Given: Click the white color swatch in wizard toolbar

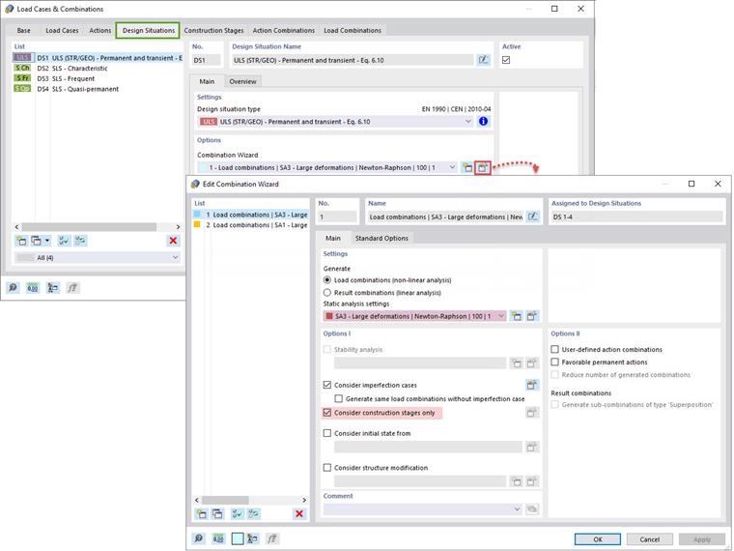Looking at the screenshot, I should tap(238, 538).
